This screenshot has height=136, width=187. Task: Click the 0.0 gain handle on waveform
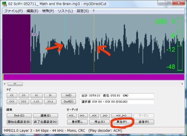(34, 34)
